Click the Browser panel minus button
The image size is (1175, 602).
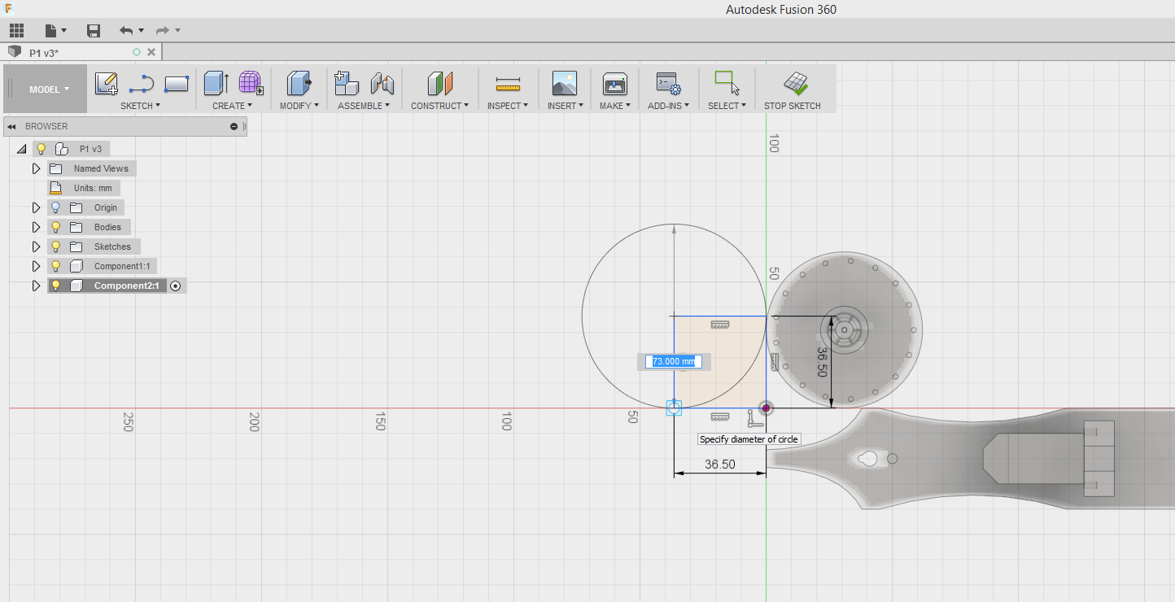point(234,126)
